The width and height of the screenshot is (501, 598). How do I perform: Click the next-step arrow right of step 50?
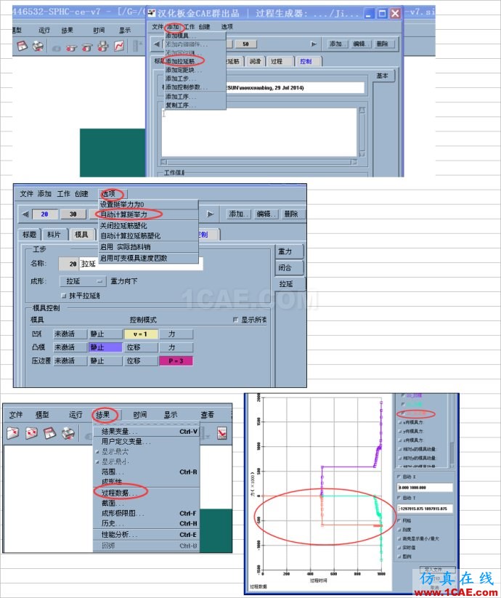[x=314, y=44]
